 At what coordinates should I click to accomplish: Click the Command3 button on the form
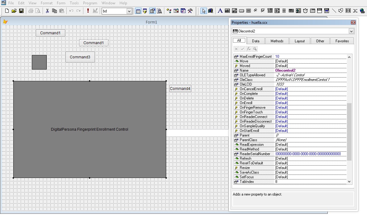80,57
